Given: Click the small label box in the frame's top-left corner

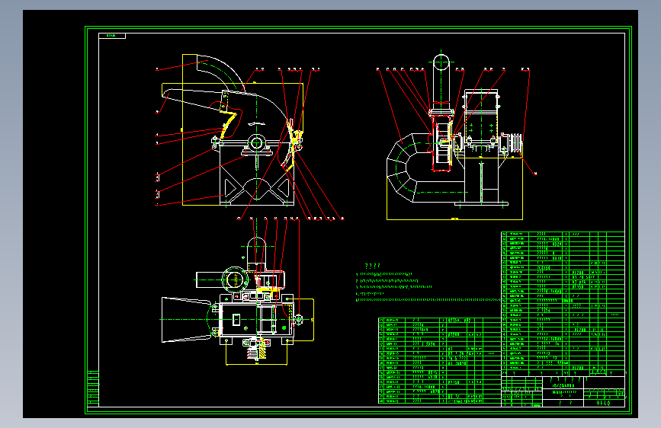Looking at the screenshot, I should coord(112,36).
